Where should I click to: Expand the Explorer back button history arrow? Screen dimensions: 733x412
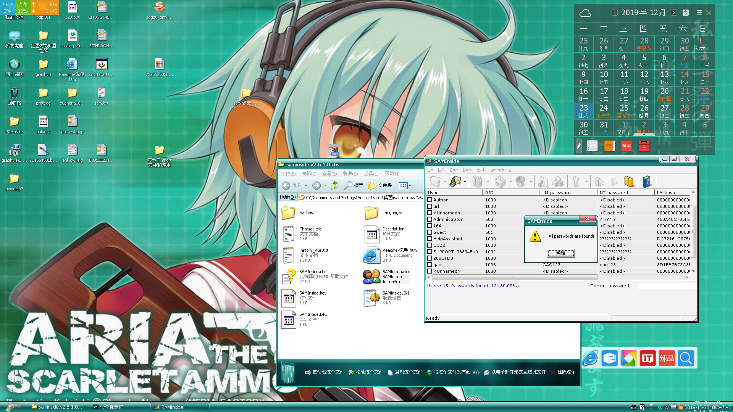306,186
